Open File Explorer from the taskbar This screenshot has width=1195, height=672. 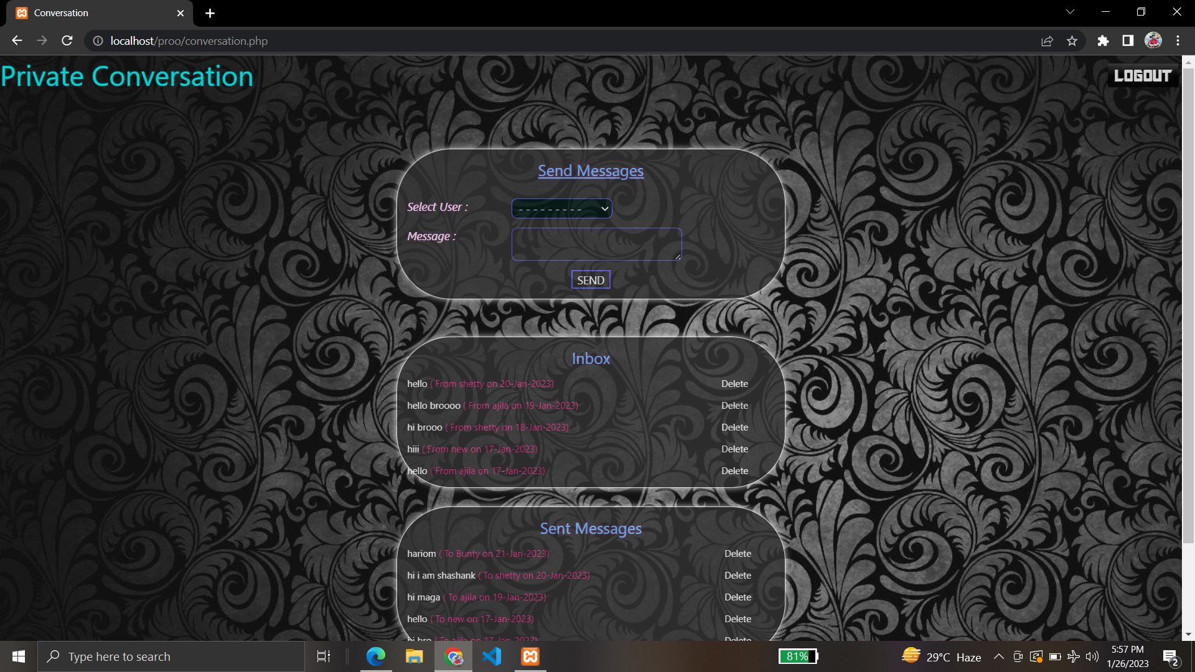click(x=414, y=656)
